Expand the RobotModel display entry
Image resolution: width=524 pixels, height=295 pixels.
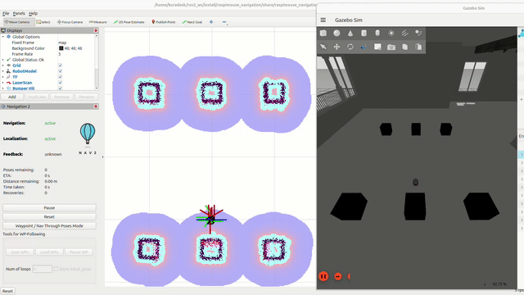3,71
